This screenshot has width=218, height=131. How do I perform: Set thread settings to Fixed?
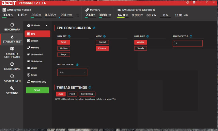coord(72,94)
